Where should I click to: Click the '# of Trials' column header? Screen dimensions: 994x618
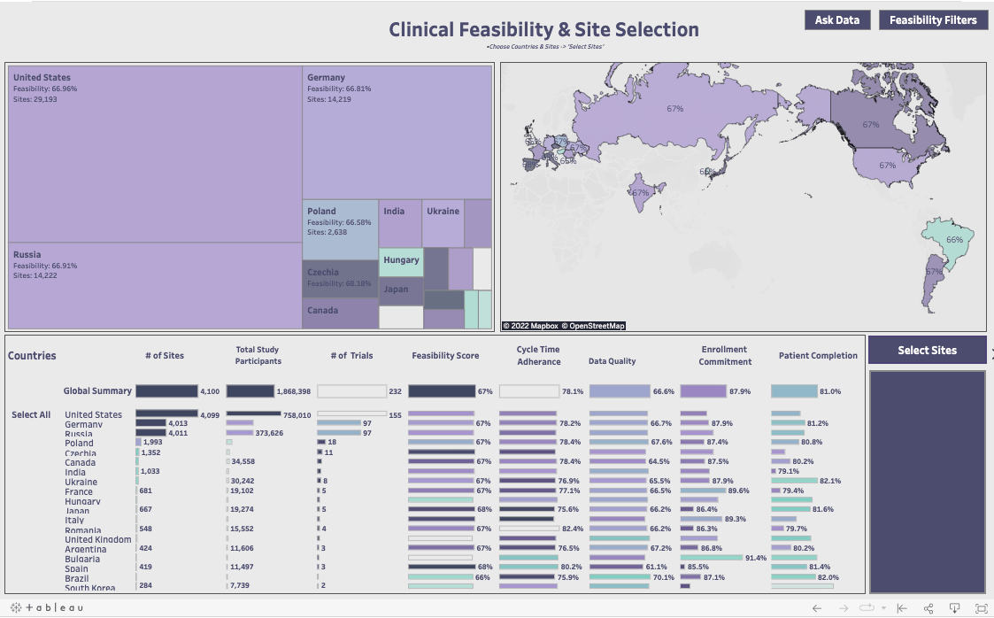[351, 356]
